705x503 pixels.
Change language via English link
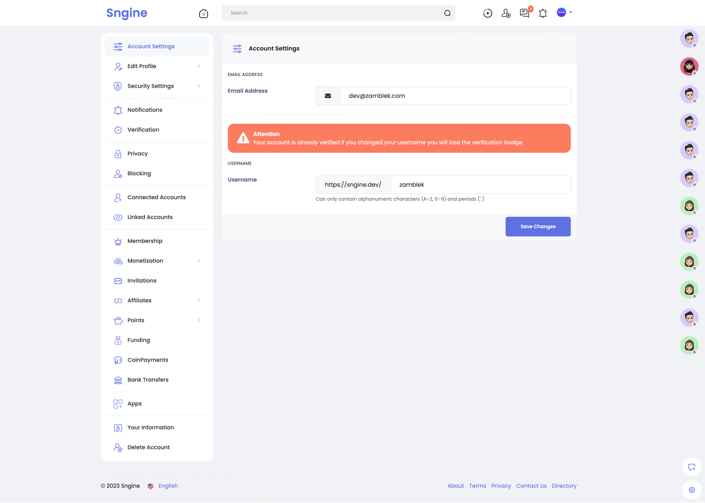(168, 486)
